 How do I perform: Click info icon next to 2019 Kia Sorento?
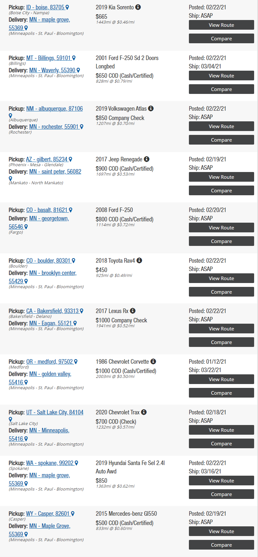tap(138, 7)
